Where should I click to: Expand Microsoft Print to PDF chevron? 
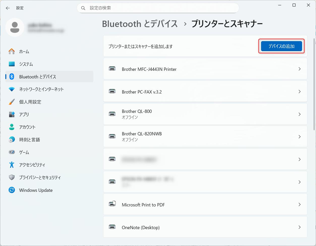[x=300, y=204]
